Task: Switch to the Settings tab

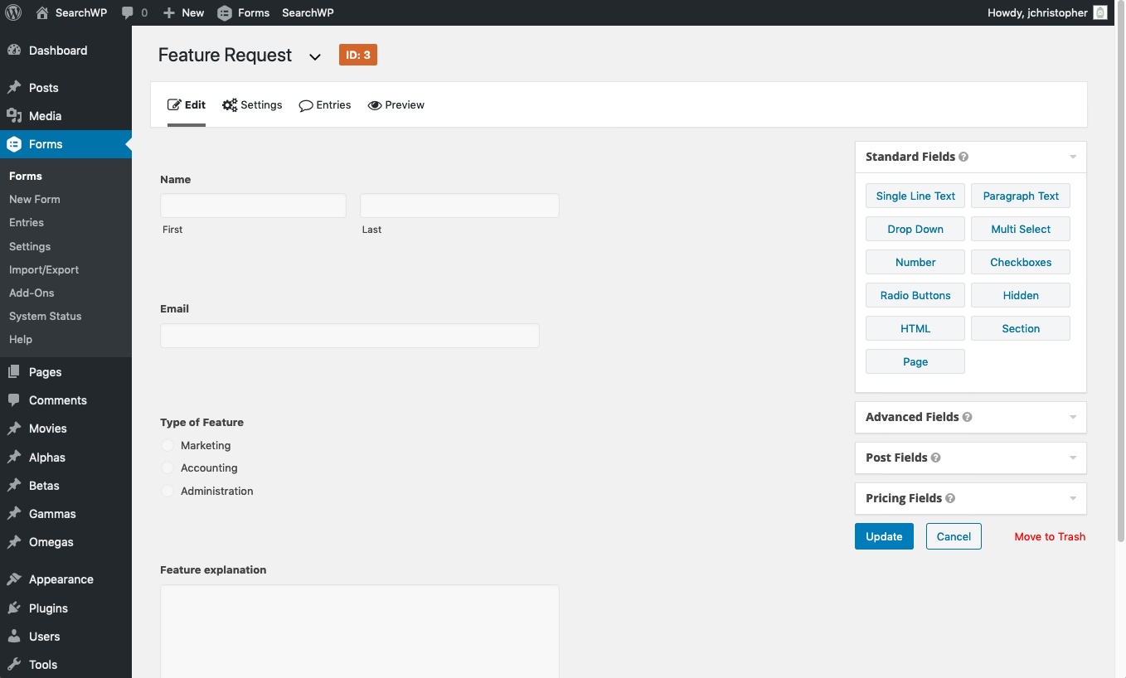Action: click(252, 105)
